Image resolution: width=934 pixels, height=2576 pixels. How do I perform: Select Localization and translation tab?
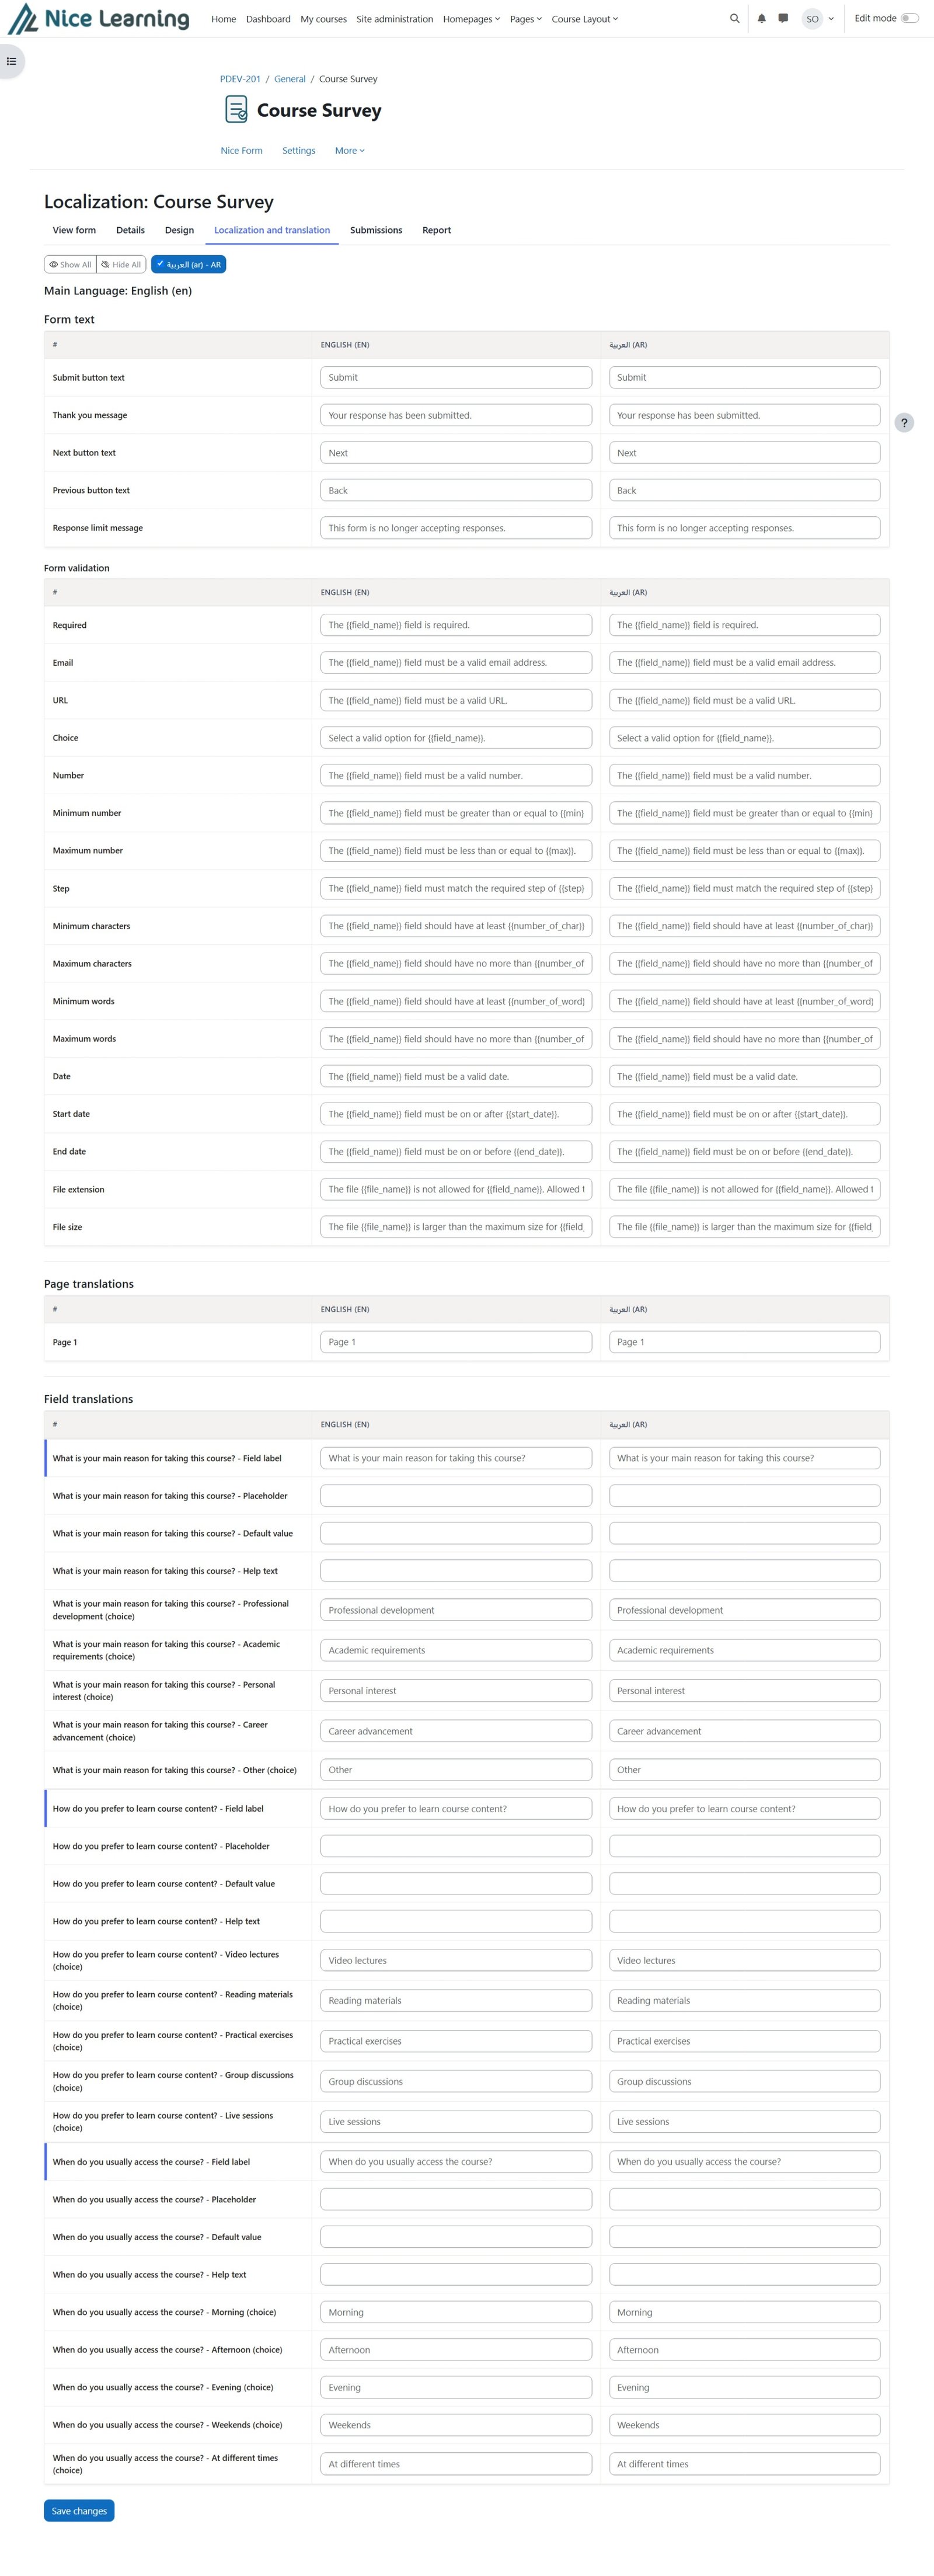[272, 230]
